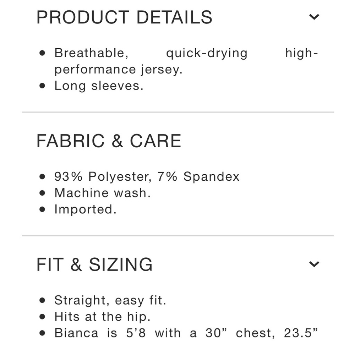Collapse the Product Details section chevron

coord(314,17)
